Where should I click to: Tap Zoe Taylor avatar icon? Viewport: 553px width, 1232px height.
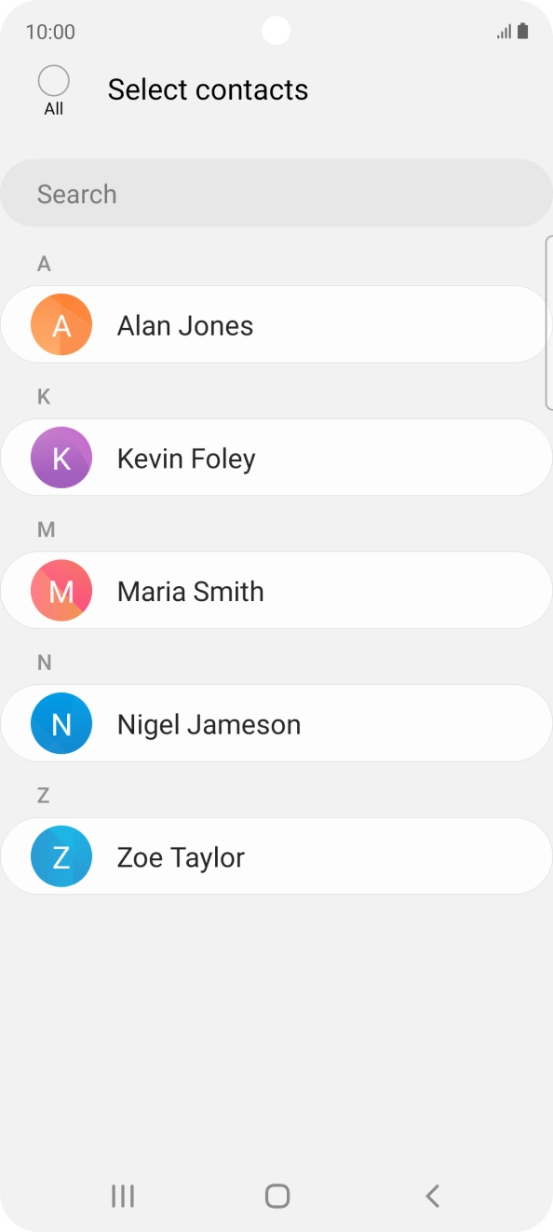click(61, 857)
